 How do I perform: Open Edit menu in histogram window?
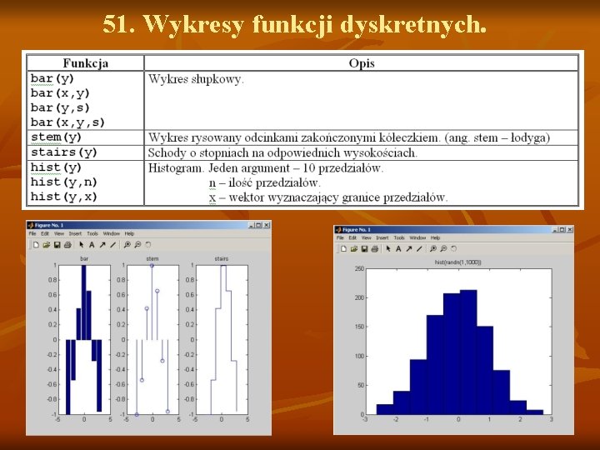pyautogui.click(x=352, y=237)
